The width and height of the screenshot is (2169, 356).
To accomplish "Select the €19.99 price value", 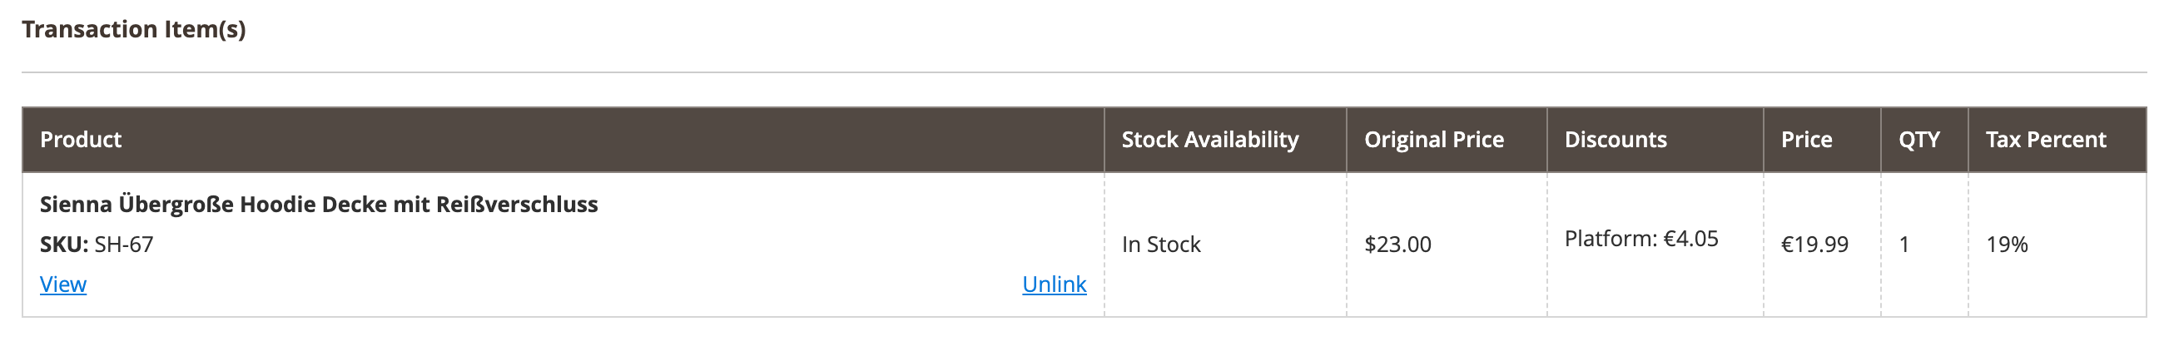I will (1814, 245).
